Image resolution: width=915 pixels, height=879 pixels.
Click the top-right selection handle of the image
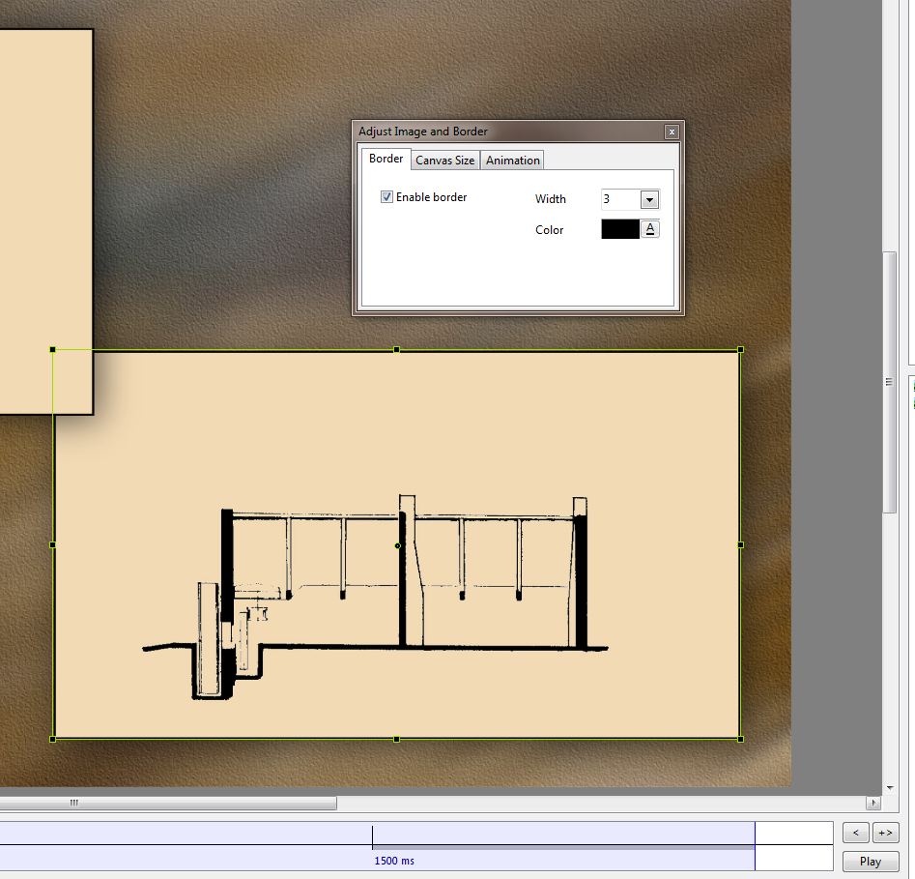coord(740,350)
